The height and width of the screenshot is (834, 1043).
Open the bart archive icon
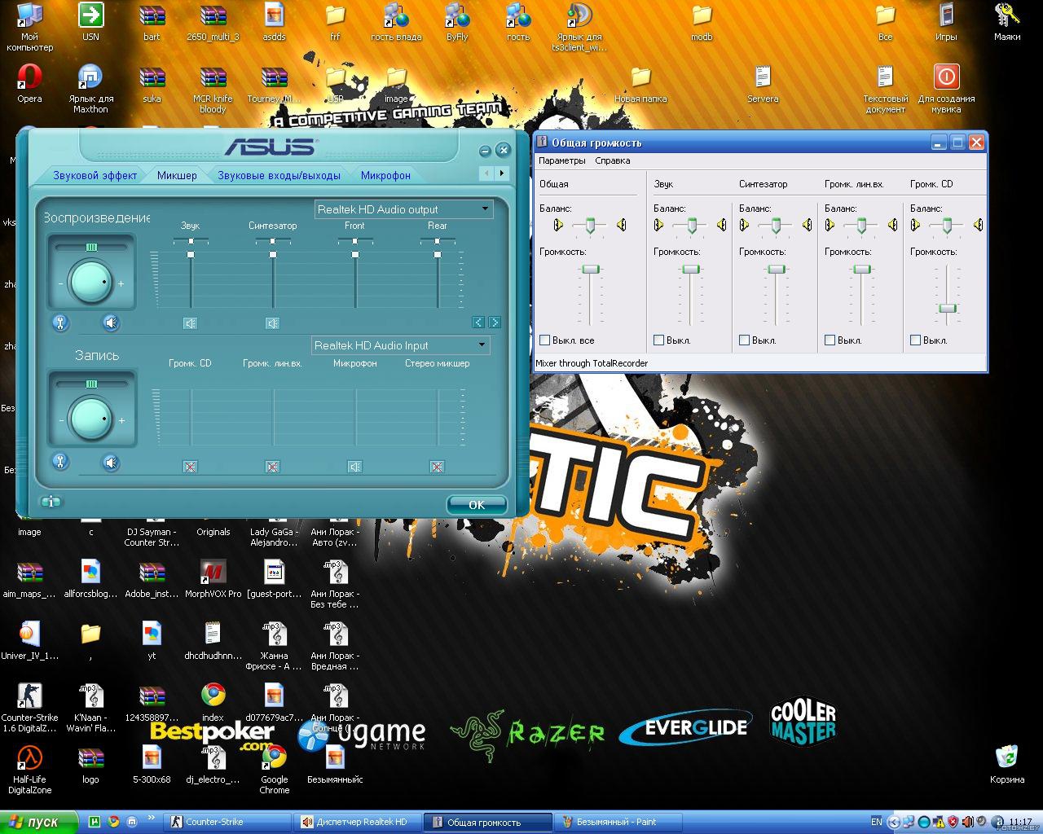pyautogui.click(x=152, y=22)
